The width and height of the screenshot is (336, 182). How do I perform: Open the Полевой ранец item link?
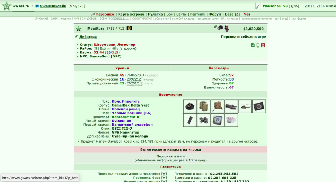pos(126,109)
